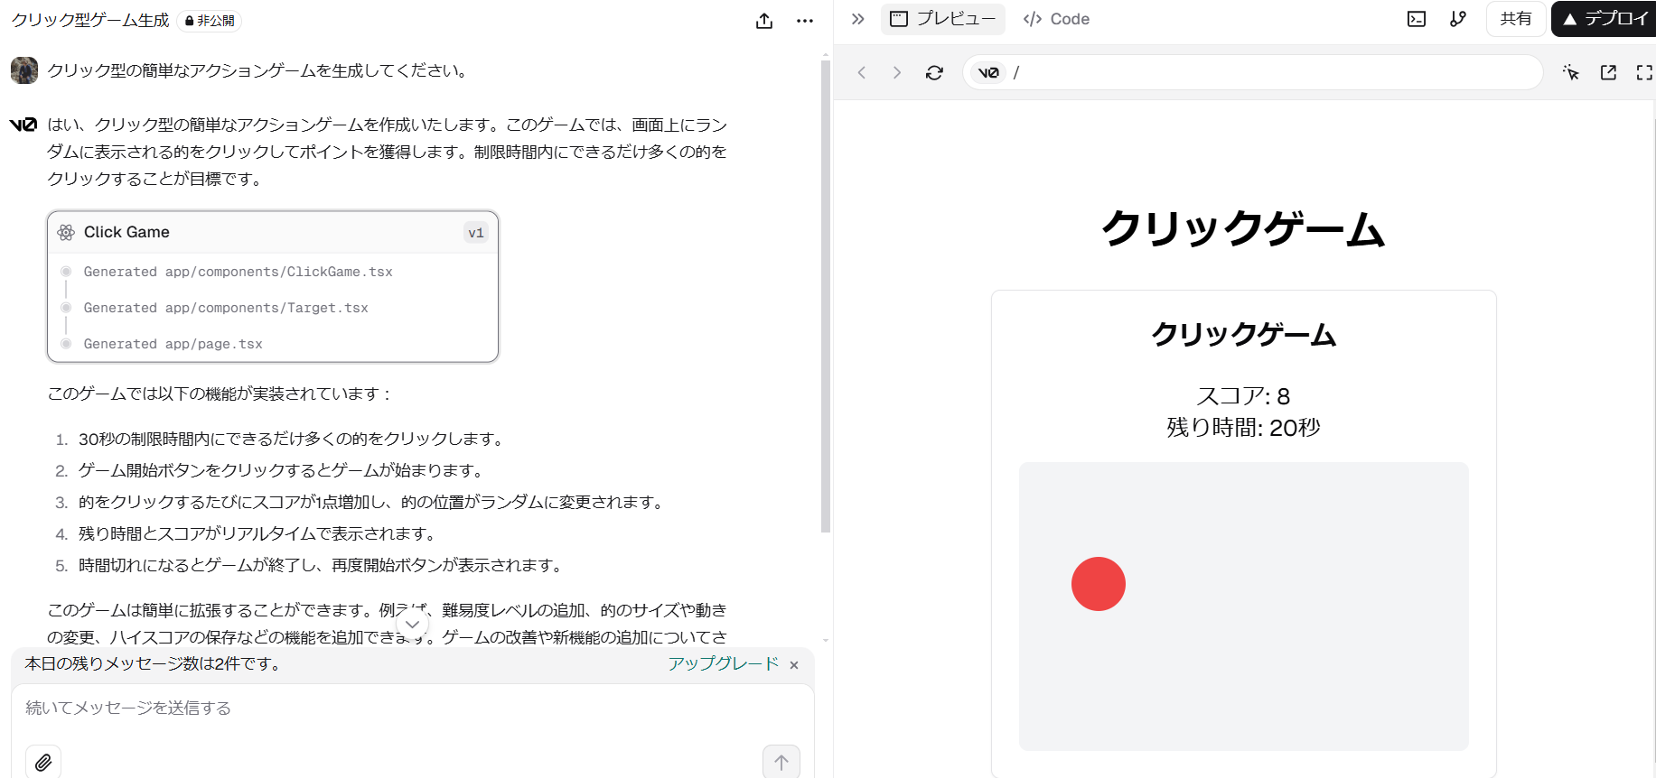Refresh the preview page
The image size is (1656, 778).
point(935,72)
